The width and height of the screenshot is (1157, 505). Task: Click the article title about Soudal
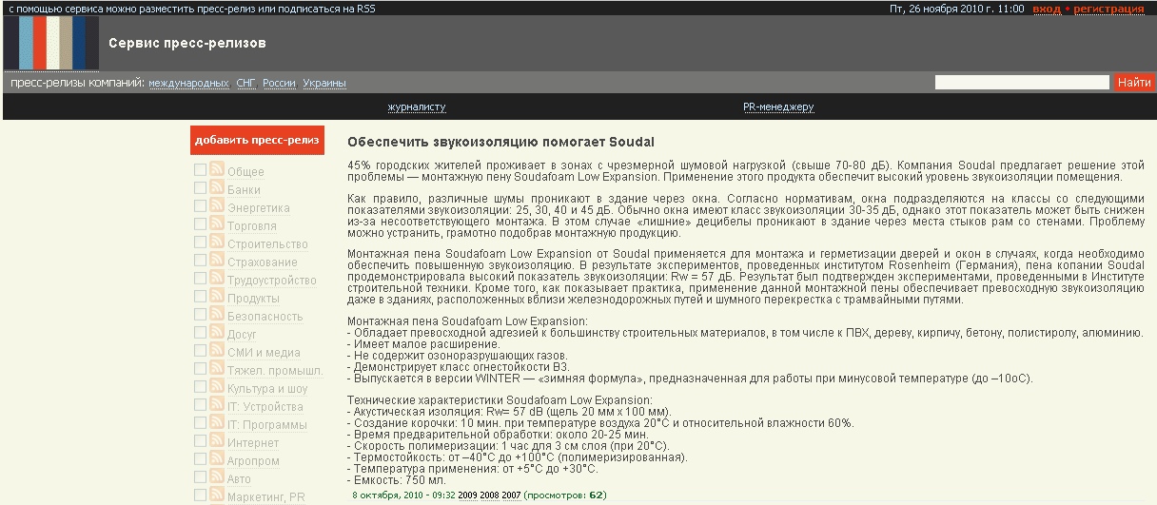pyautogui.click(x=500, y=142)
